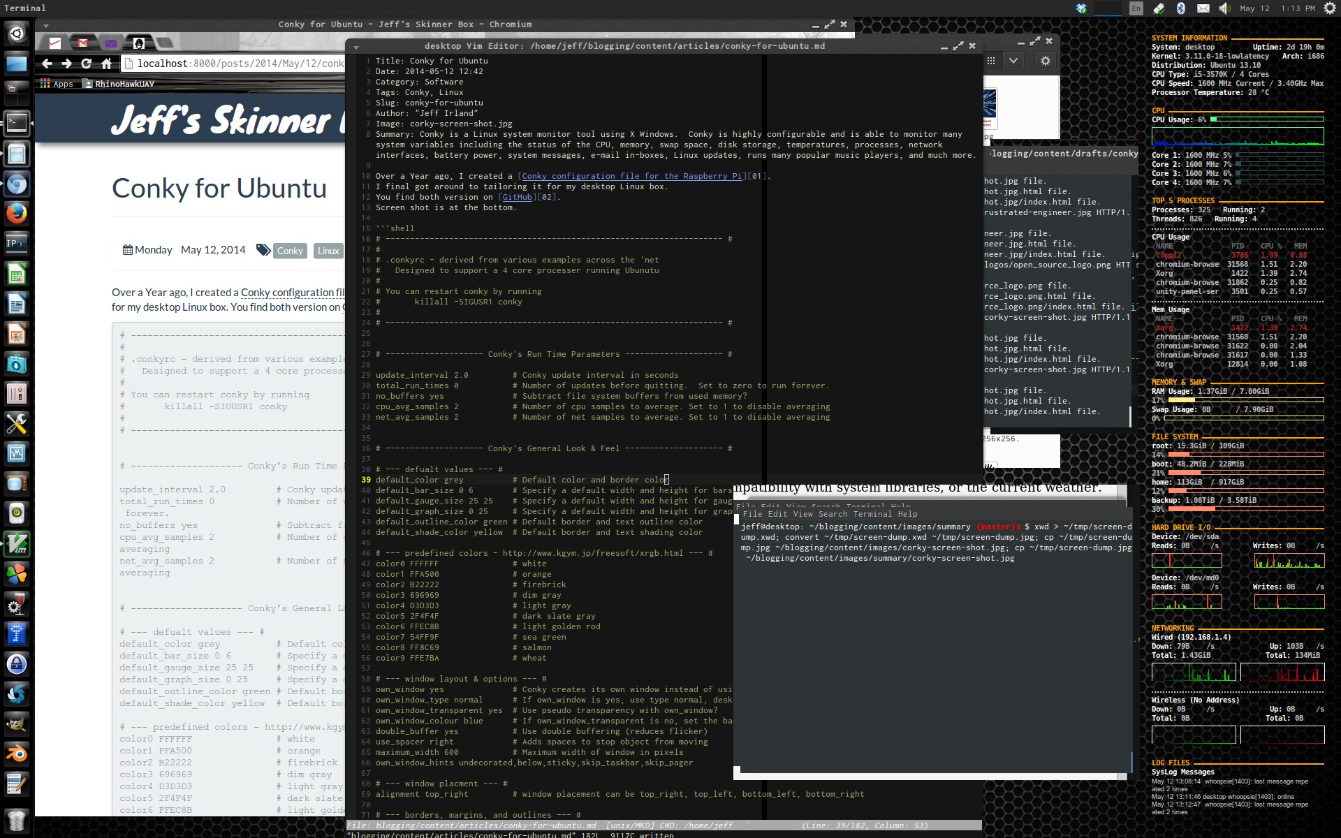The height and width of the screenshot is (838, 1341).
Task: Open Ubuntu Software Center launcher icon
Action: 17,364
